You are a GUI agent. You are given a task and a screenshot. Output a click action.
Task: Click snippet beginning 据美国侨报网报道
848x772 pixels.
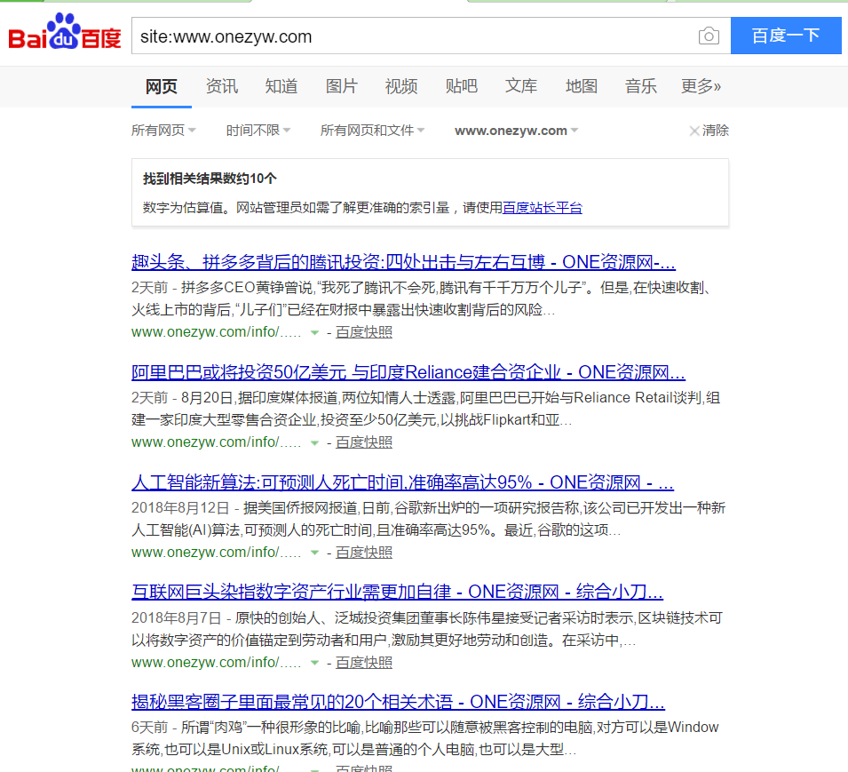point(428,519)
